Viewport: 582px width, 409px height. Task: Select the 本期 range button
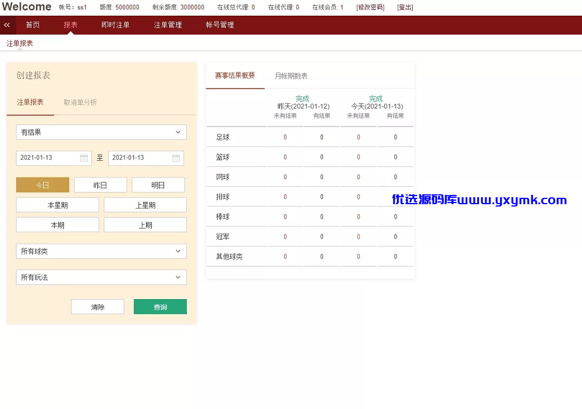[58, 225]
